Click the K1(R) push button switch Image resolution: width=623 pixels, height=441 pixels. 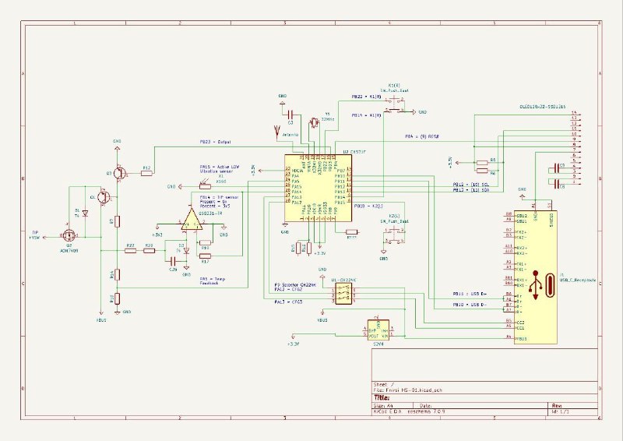pyautogui.click(x=394, y=111)
